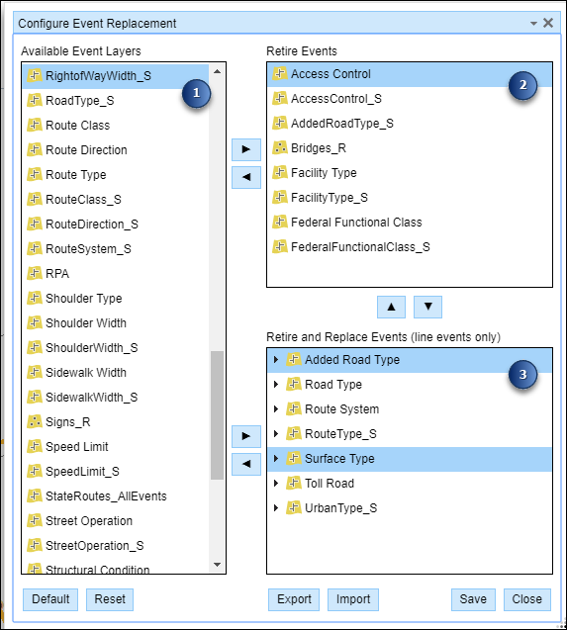The height and width of the screenshot is (630, 567).
Task: Select ShoulderWidth_S in available layers
Action: tap(116, 347)
